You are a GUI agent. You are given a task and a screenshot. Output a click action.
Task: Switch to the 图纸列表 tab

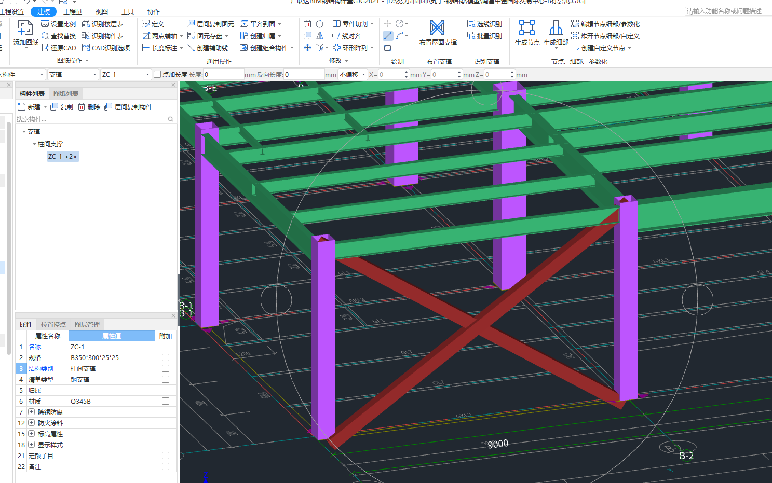tap(66, 94)
